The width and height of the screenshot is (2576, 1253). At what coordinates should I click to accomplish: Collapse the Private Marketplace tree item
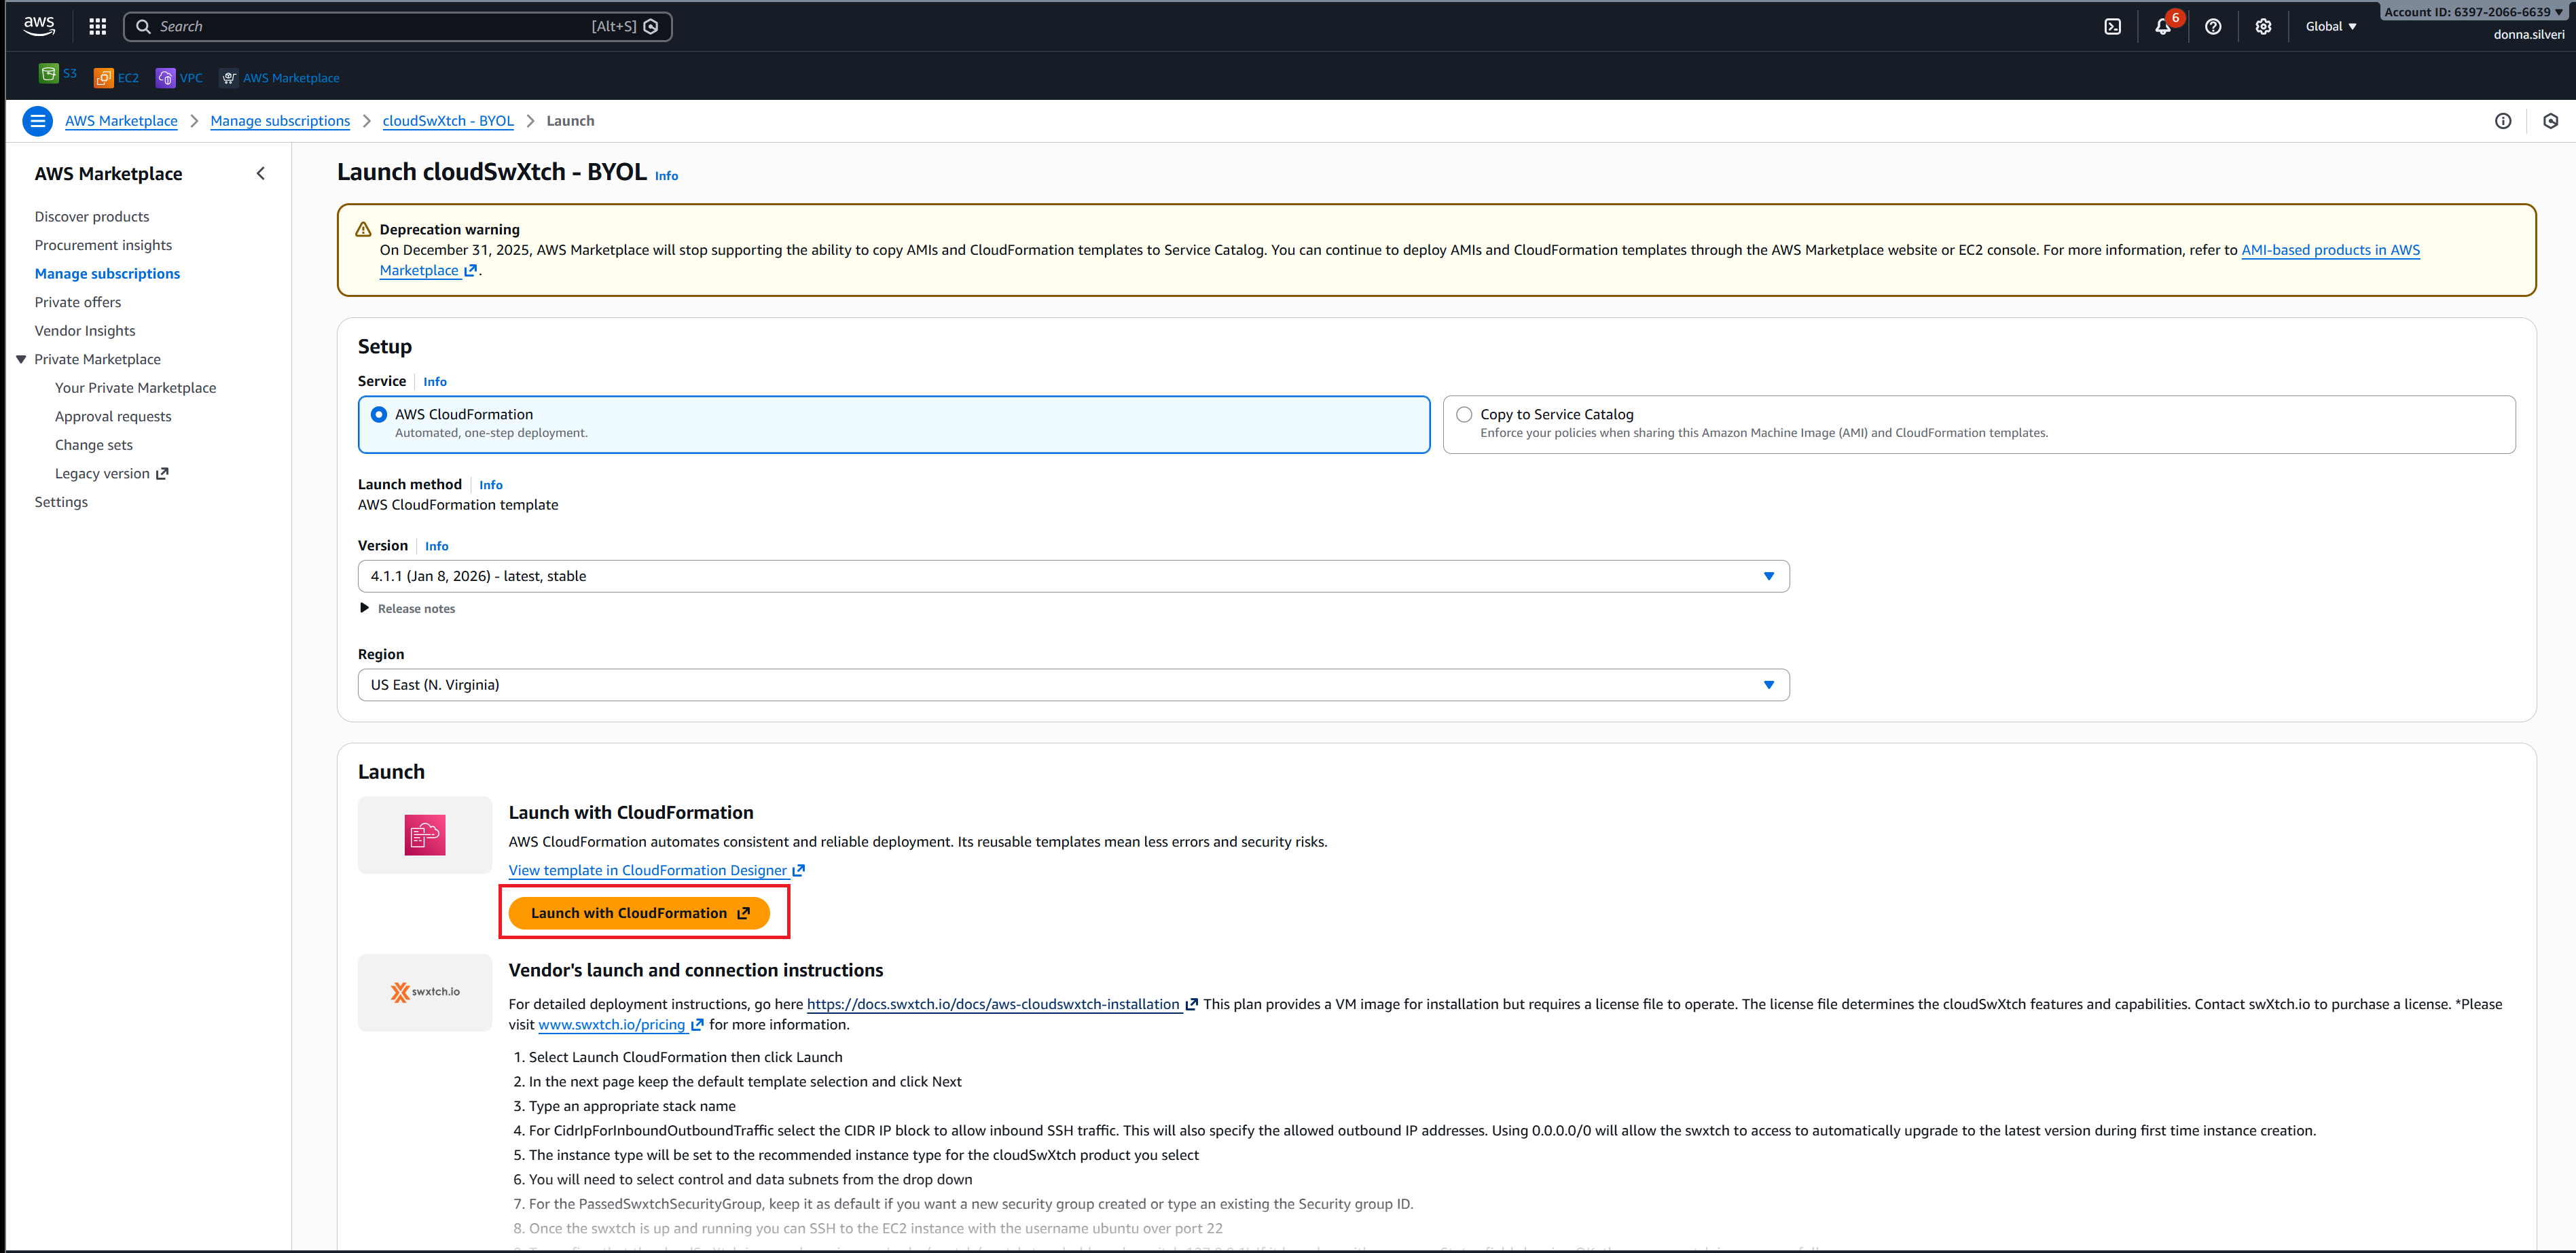[x=21, y=359]
